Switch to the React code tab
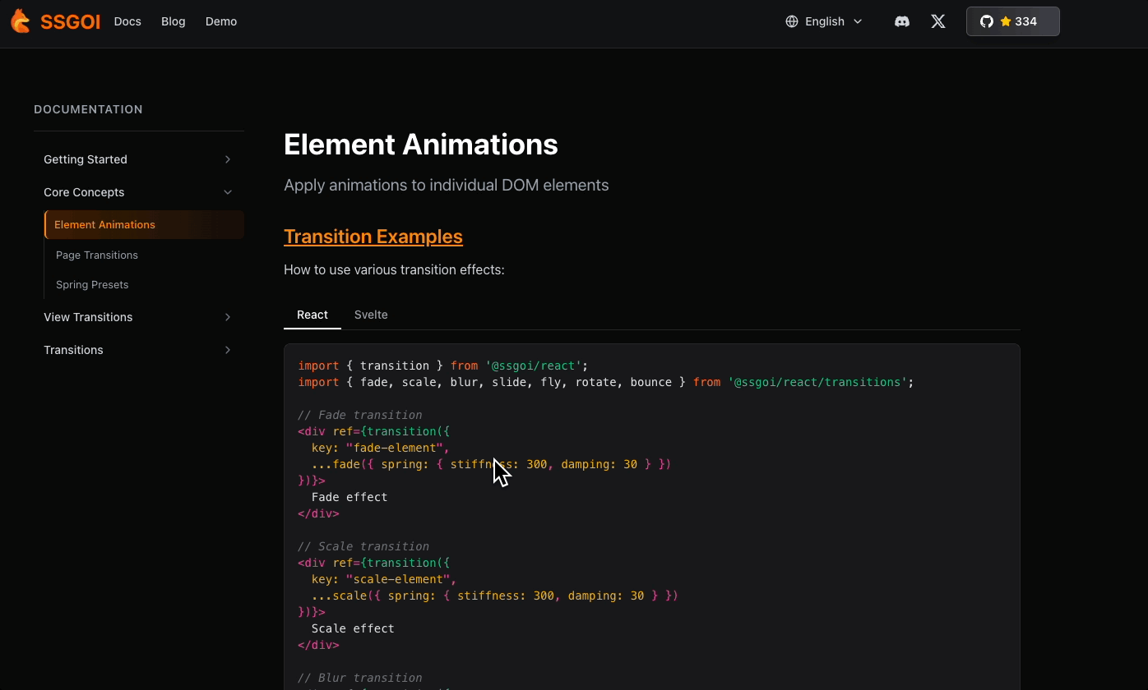1148x690 pixels. pos(312,315)
